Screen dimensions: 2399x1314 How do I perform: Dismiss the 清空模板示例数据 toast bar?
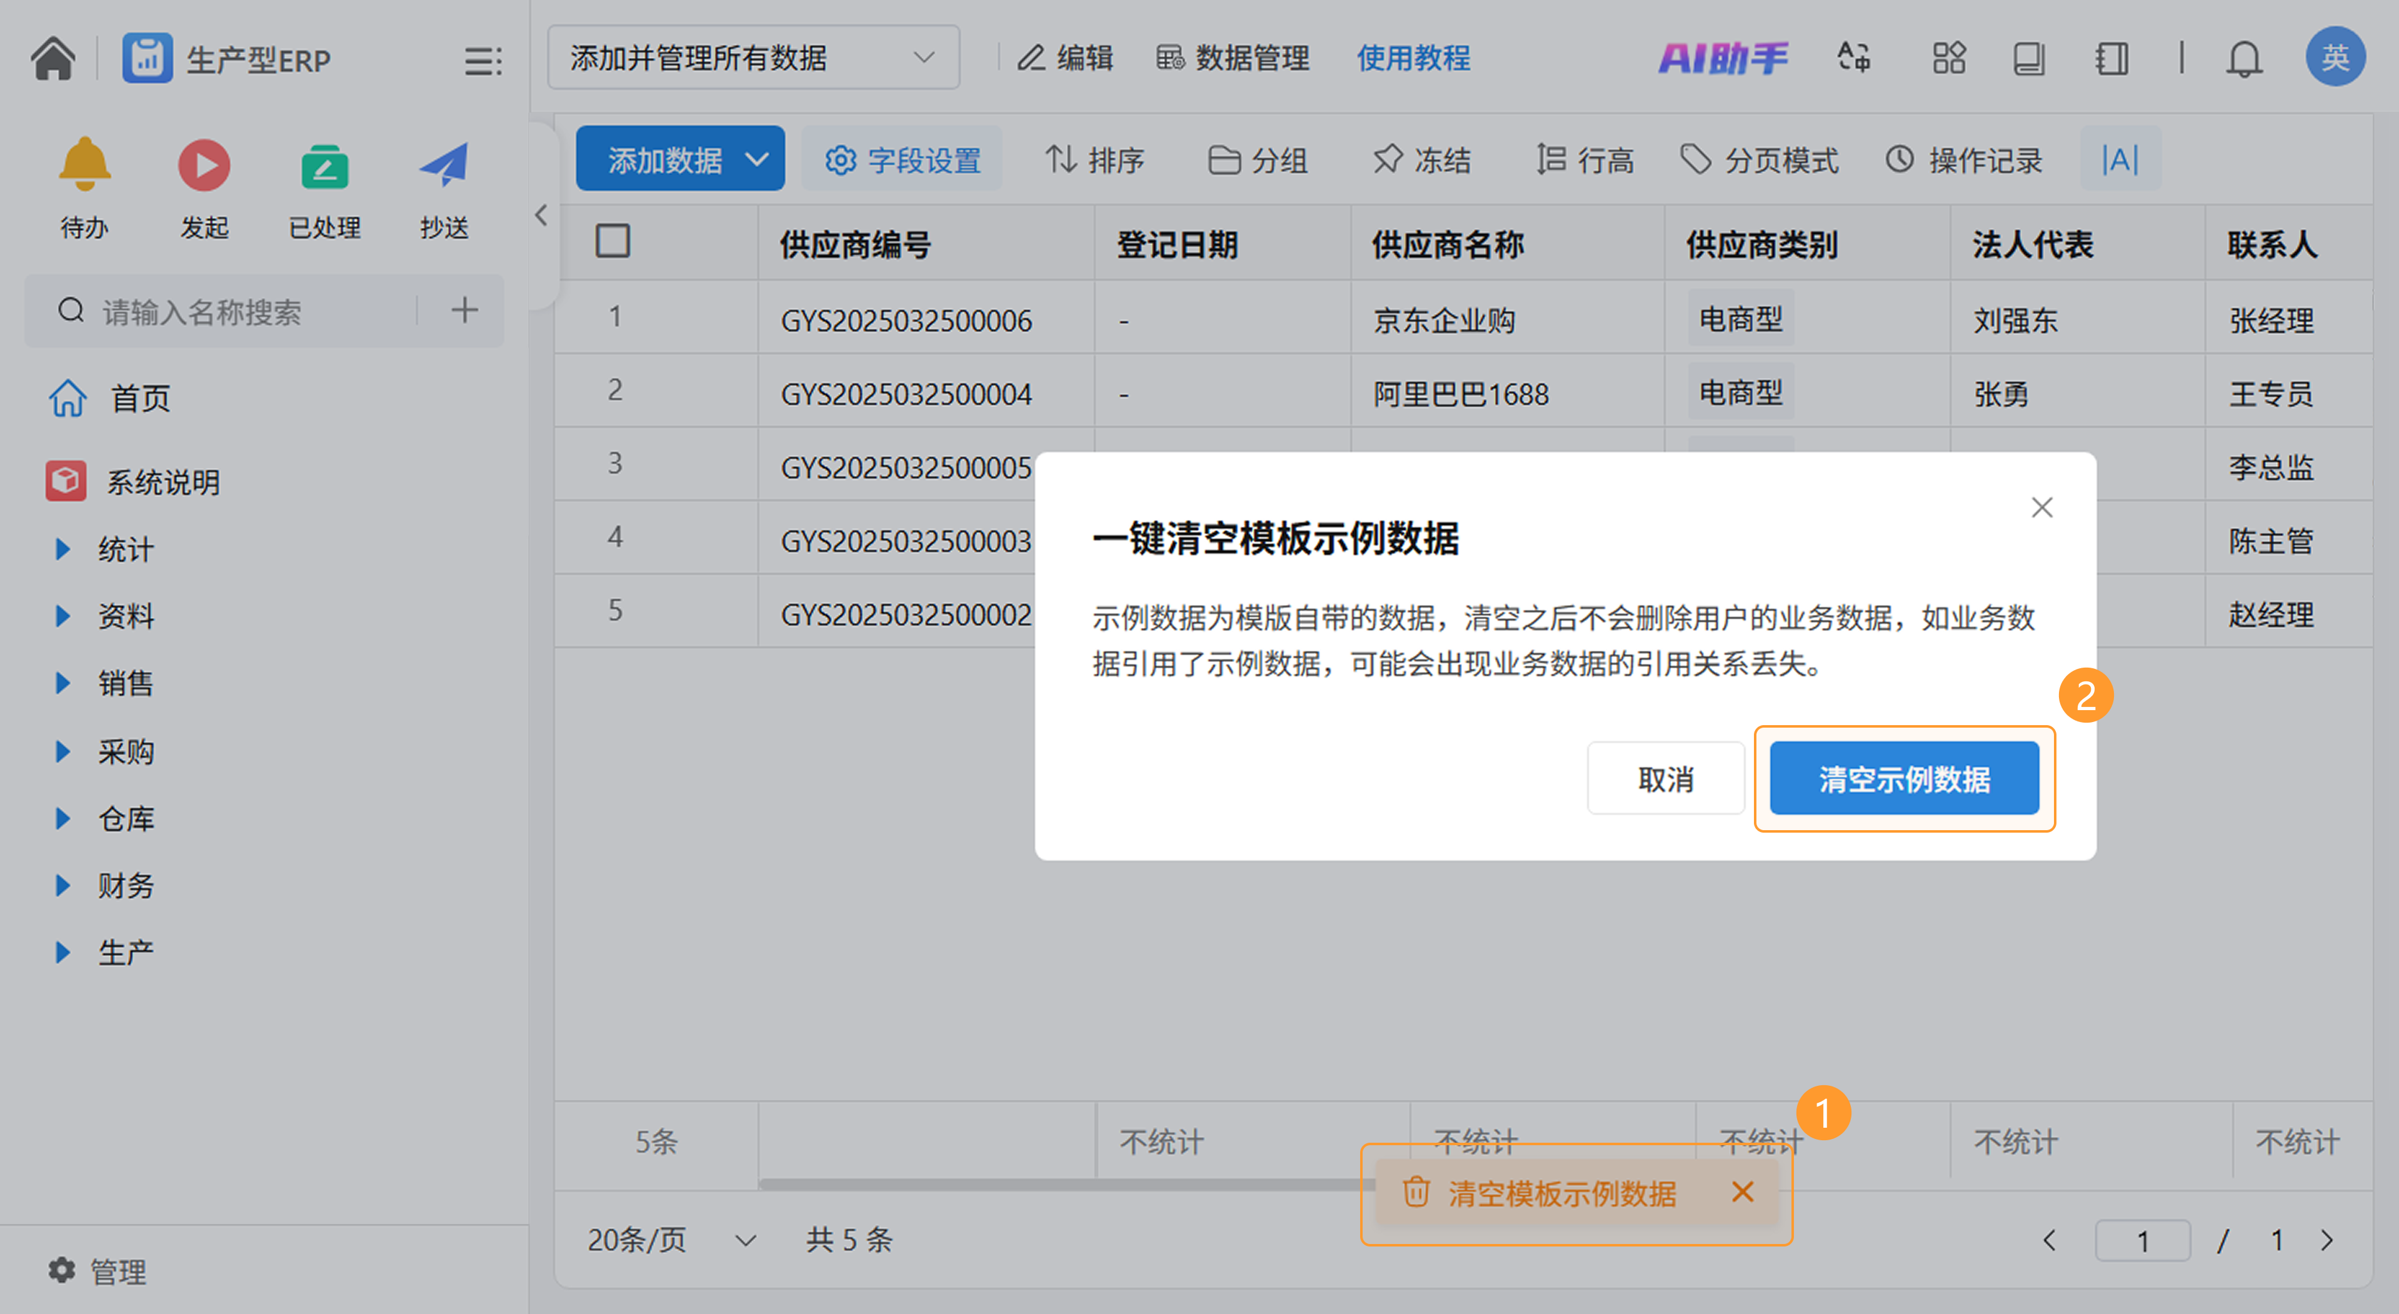[1743, 1191]
